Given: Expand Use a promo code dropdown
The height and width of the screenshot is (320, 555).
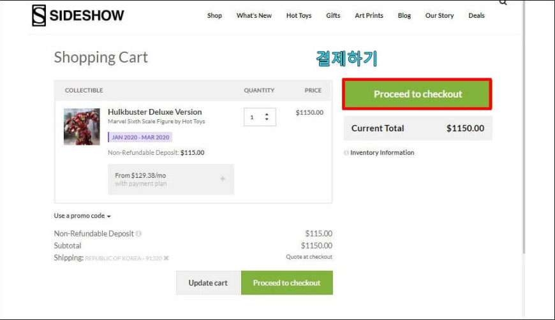Looking at the screenshot, I should pos(82,215).
